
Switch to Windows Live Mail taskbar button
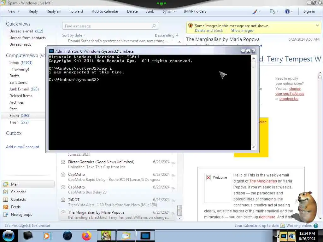[126, 236]
